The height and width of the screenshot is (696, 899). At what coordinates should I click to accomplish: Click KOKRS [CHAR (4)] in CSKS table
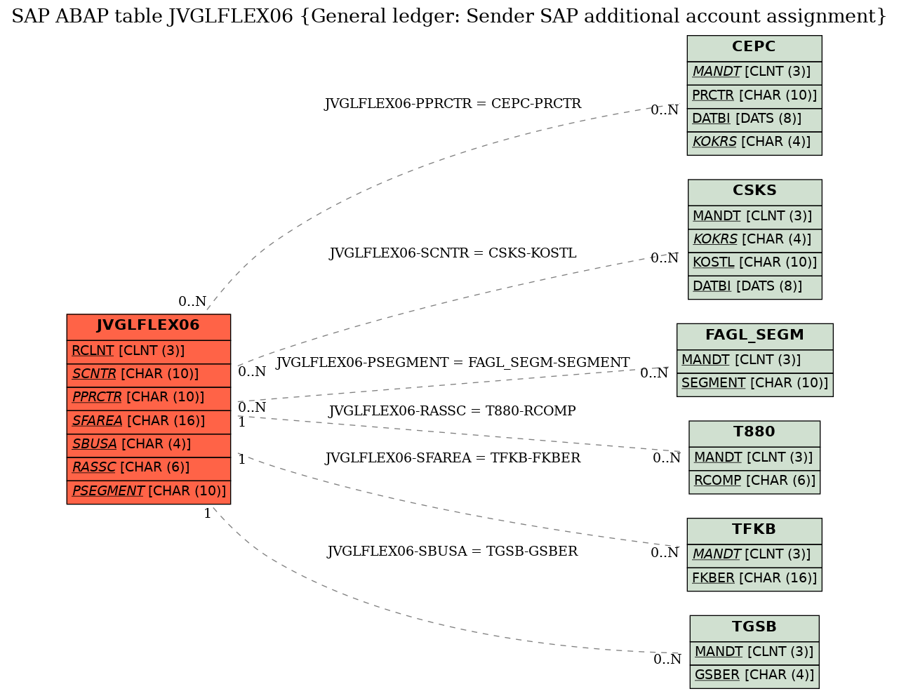(755, 240)
